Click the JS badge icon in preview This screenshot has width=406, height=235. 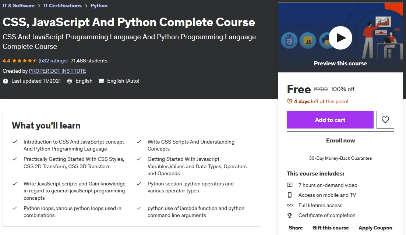[308, 40]
